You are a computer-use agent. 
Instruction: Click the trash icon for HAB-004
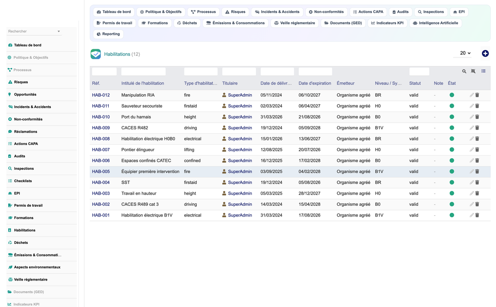(x=477, y=183)
